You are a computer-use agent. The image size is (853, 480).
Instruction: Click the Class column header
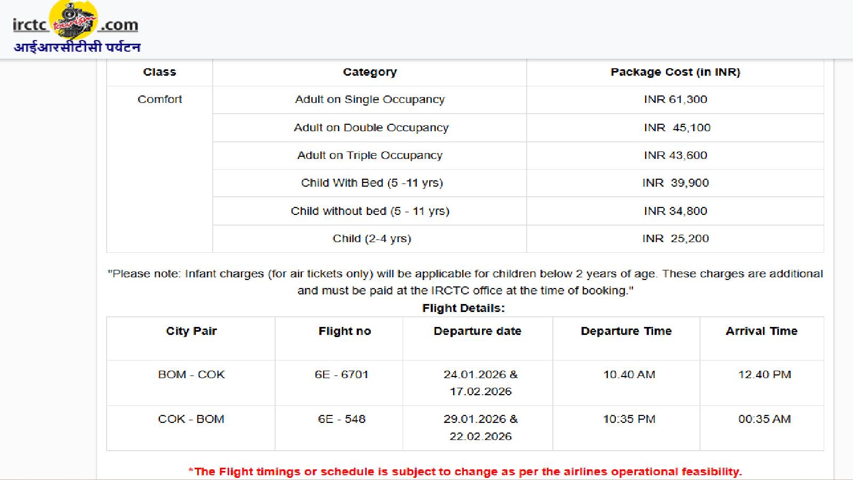click(159, 72)
